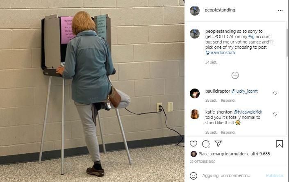Image resolution: width=289 pixels, height=182 pixels.
Task: Like the post with the heart icon
Action: click(193, 144)
